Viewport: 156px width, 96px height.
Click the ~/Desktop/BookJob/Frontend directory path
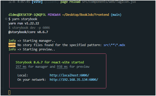pyautogui.click(x=86, y=15)
